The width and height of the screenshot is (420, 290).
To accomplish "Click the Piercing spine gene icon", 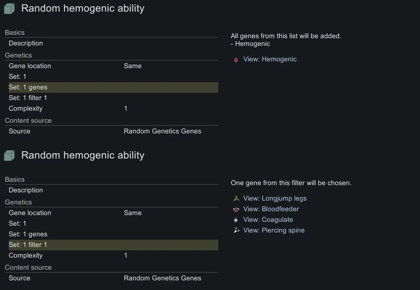I will click(x=236, y=231).
